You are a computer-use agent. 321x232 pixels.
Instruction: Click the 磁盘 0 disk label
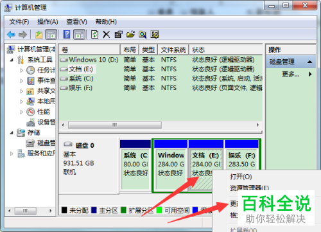point(85,145)
